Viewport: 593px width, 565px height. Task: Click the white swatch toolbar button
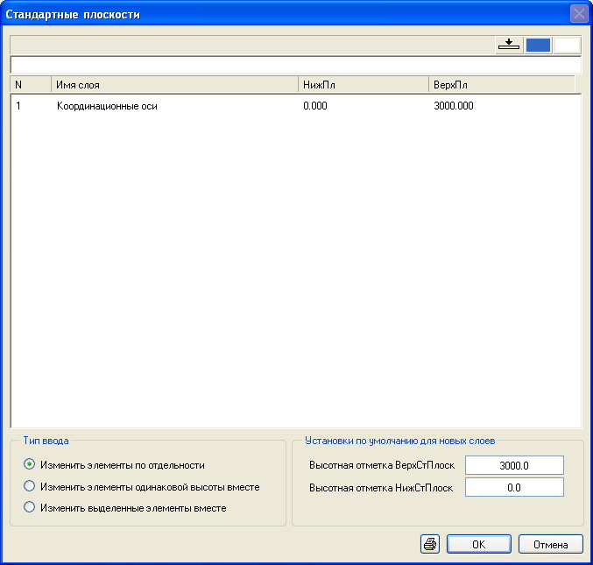pos(567,45)
